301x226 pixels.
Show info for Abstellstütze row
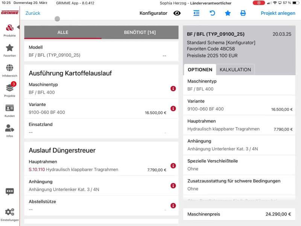pyautogui.click(x=173, y=206)
